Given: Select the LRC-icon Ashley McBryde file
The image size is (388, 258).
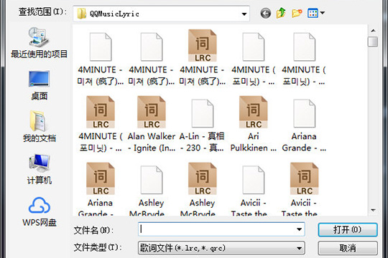Looking at the screenshot, I should 202,189.
